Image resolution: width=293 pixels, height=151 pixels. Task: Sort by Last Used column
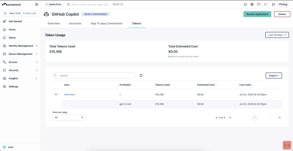(246, 85)
